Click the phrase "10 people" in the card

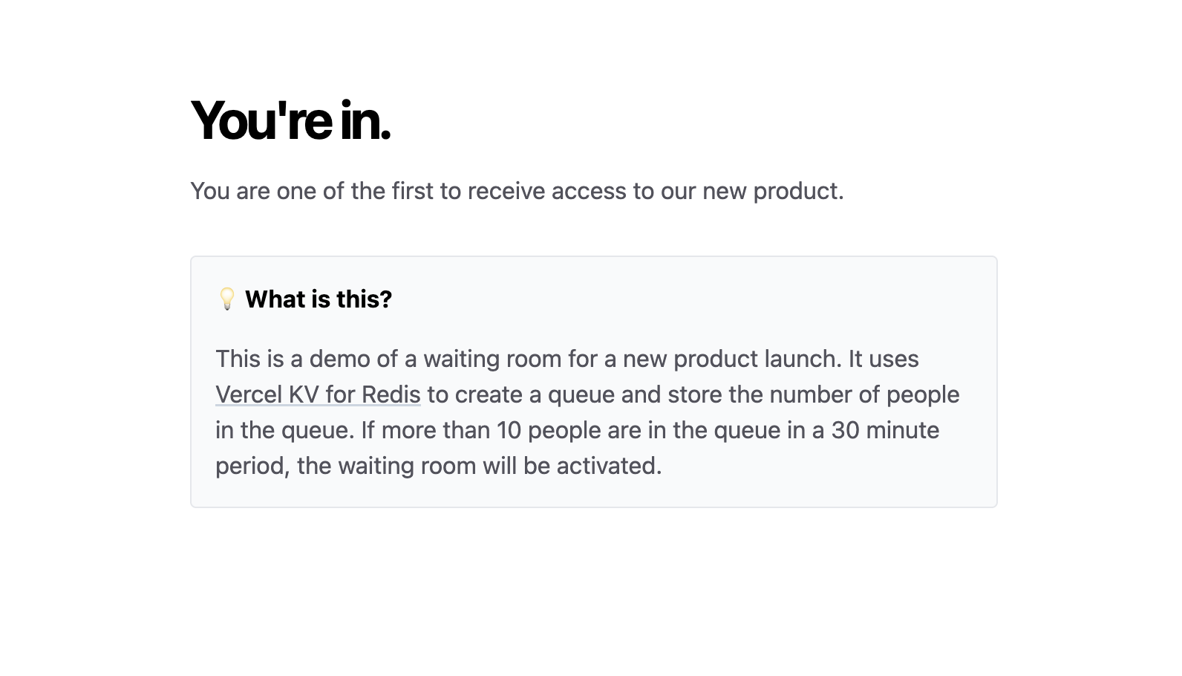[549, 429]
